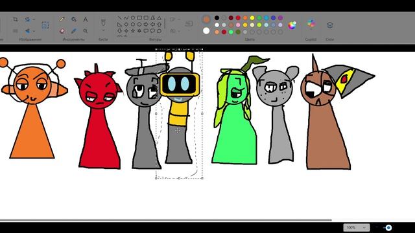The height and width of the screenshot is (233, 415).
Task: Choose the purple swatch in top row
Action: coord(280,18)
